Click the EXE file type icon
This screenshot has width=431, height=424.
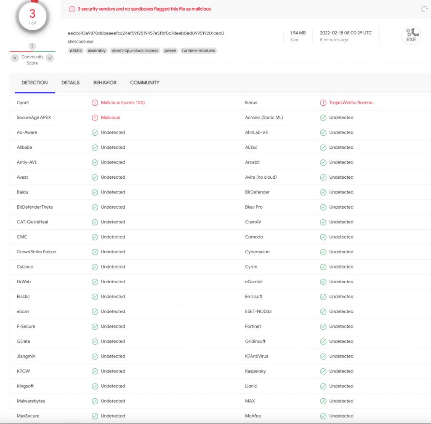click(411, 35)
